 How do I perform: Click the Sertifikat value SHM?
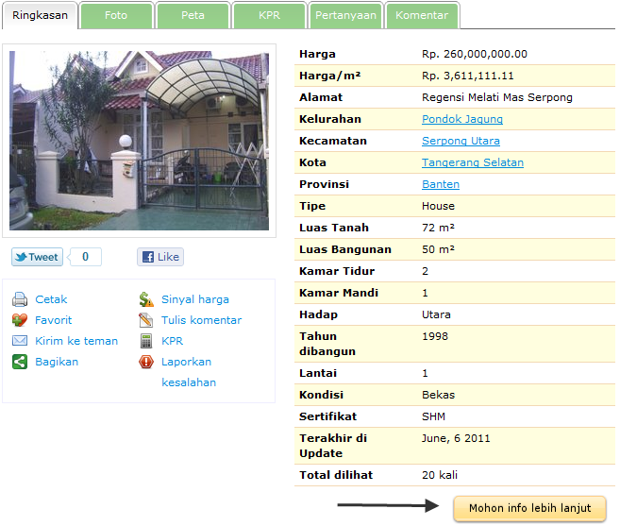coord(433,416)
